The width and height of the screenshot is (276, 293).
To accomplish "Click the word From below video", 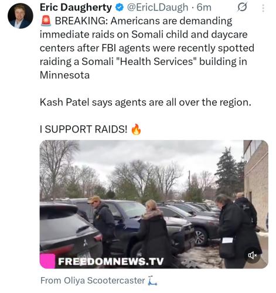I will tap(51, 281).
